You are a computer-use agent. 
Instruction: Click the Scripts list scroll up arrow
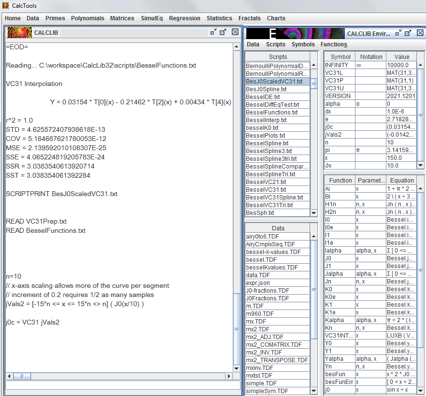point(314,65)
